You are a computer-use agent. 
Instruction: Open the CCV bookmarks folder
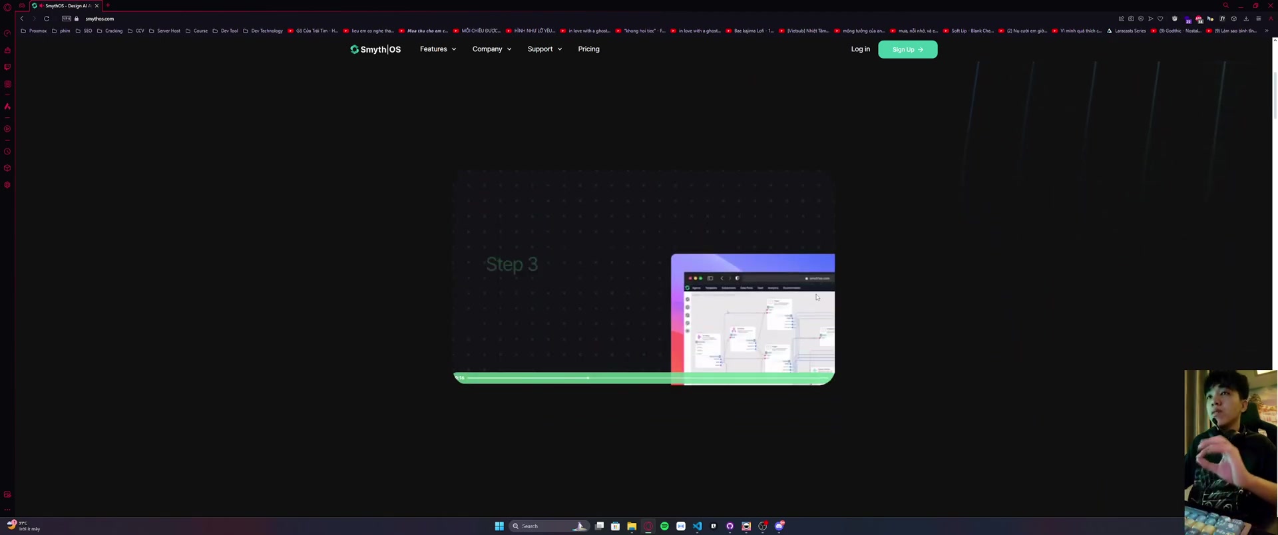(x=136, y=31)
